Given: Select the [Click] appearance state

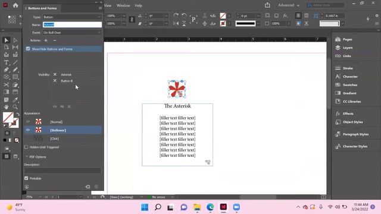Looking at the screenshot, I should tap(63, 139).
